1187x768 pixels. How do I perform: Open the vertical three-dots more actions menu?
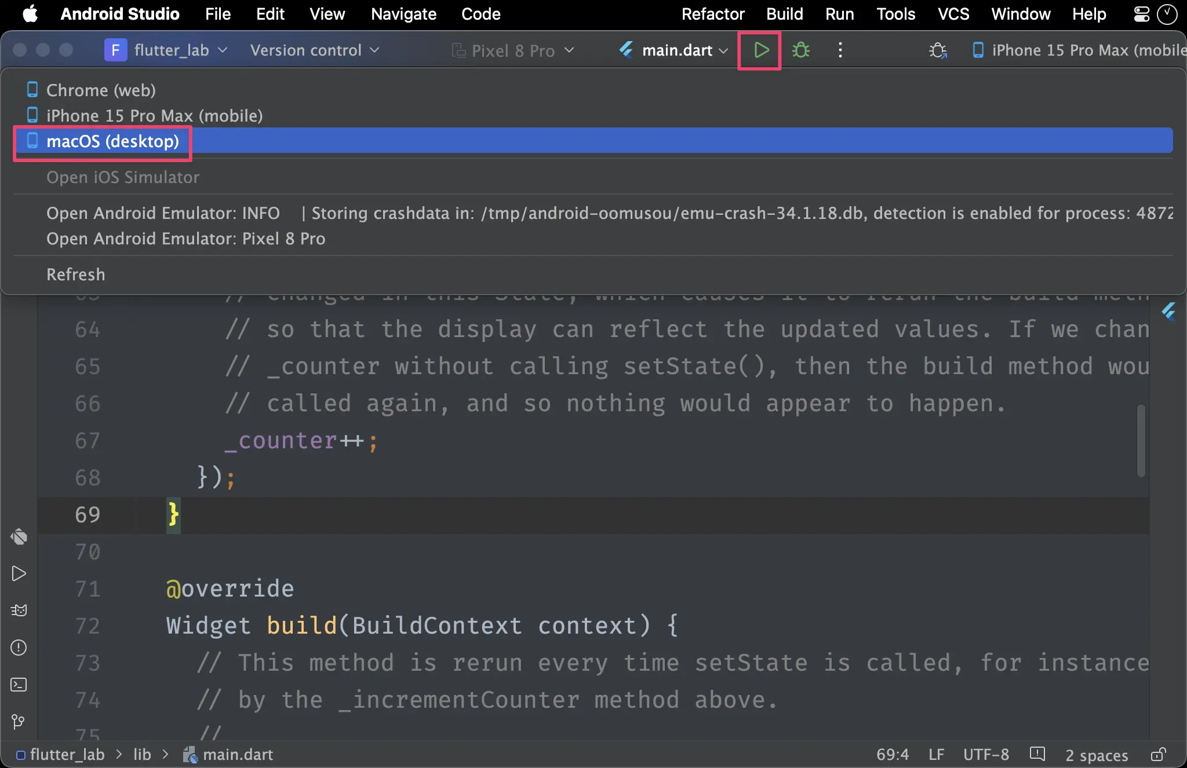[x=840, y=50]
